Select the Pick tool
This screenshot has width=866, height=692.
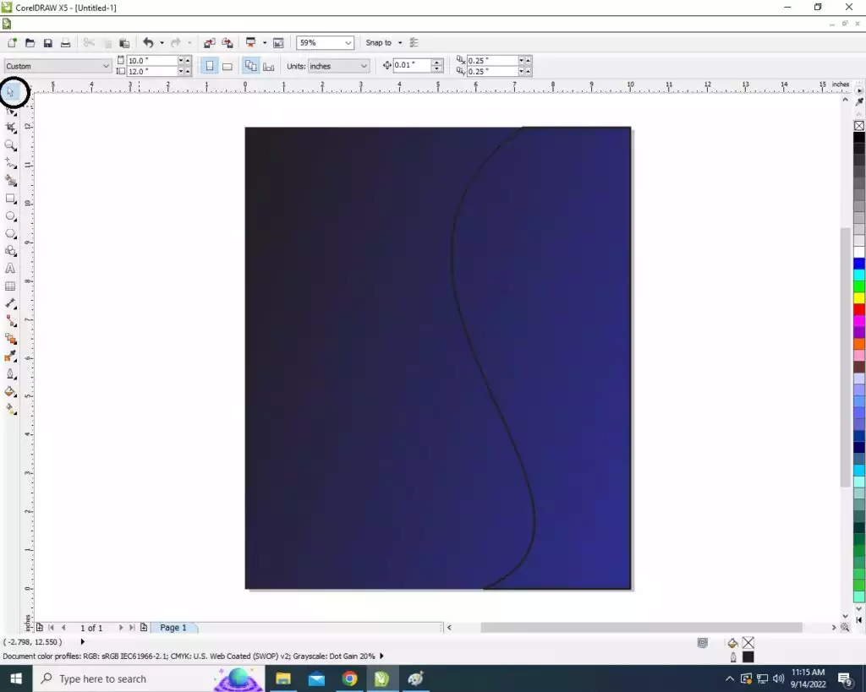pyautogui.click(x=11, y=92)
